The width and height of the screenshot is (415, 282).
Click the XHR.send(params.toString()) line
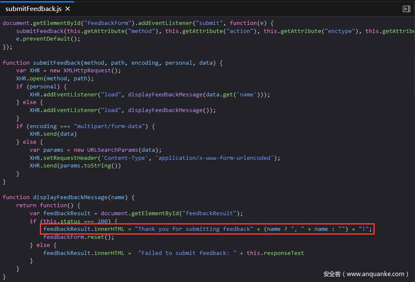click(x=75, y=166)
